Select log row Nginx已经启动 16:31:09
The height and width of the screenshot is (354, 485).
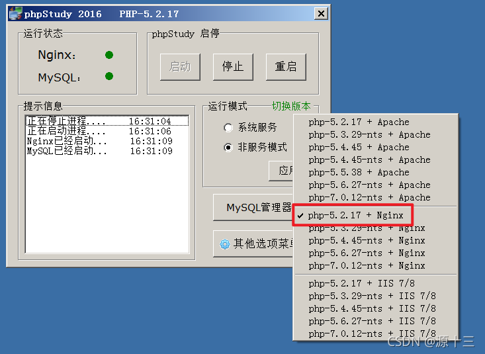[107, 141]
